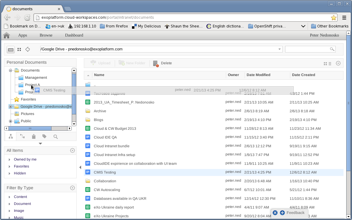Collapse the Documents tree node
This screenshot has width=352, height=220.
pos(10,70)
